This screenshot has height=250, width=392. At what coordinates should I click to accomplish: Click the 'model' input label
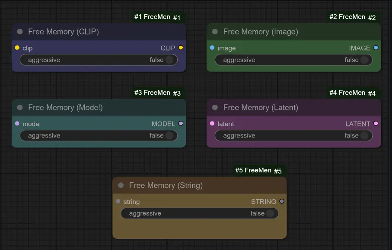point(32,124)
